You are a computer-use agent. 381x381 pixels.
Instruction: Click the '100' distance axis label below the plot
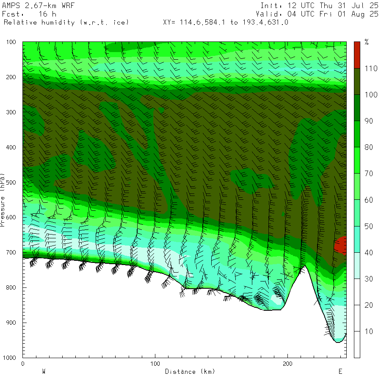click(x=155, y=364)
